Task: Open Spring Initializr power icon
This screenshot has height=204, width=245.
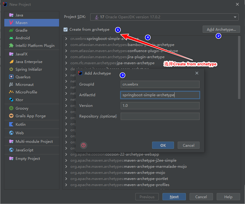Action: pos(11,69)
